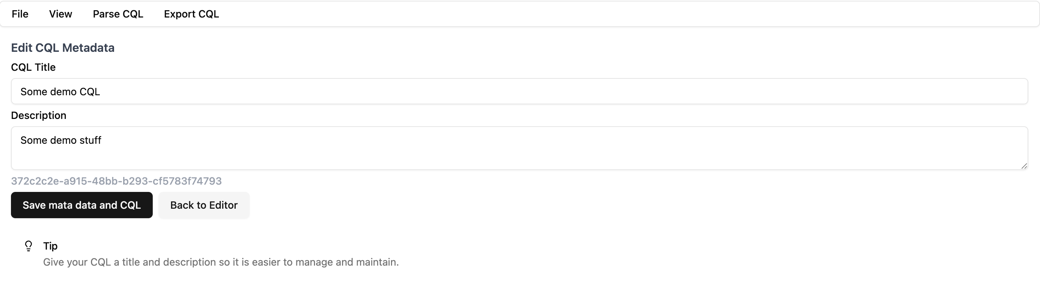Select Parse CQL in the menu bar
This screenshot has width=1040, height=297.
(118, 14)
